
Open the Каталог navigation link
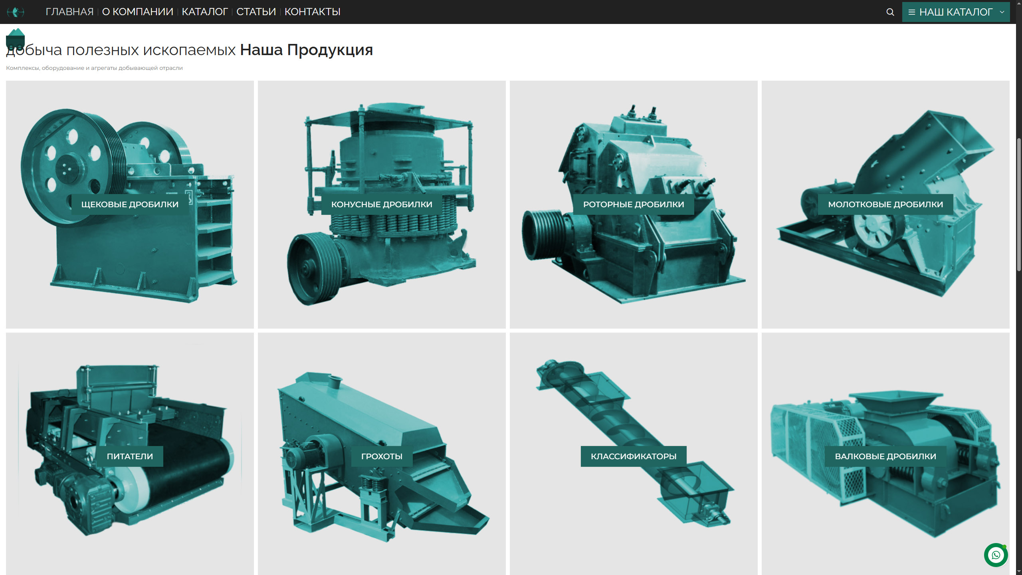coord(205,12)
